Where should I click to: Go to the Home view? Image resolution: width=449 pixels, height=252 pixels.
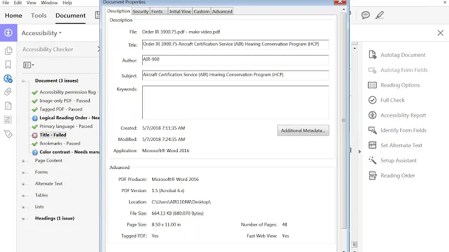click(x=14, y=16)
